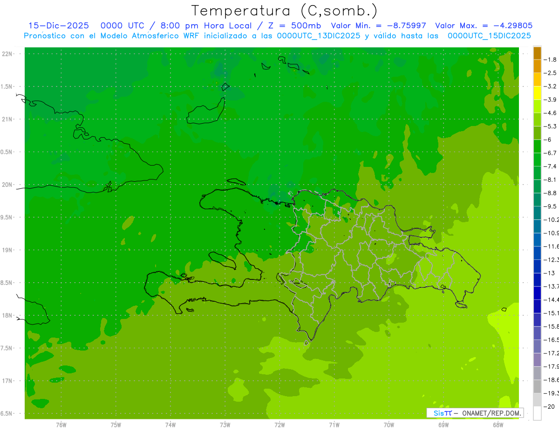Pick the light gray swatch between -19.3 and -20
The width and height of the screenshot is (559, 431).
click(x=537, y=400)
